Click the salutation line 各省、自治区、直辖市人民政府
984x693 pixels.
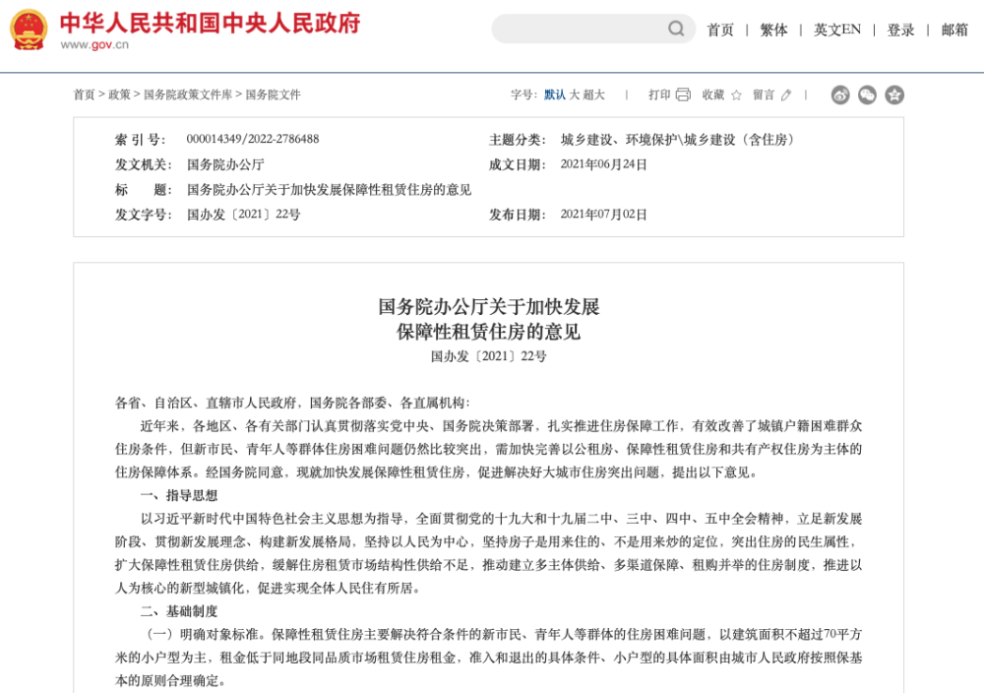pos(292,403)
